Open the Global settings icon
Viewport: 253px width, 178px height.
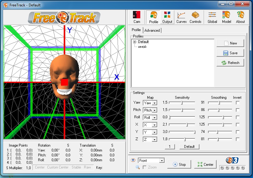tap(212, 17)
